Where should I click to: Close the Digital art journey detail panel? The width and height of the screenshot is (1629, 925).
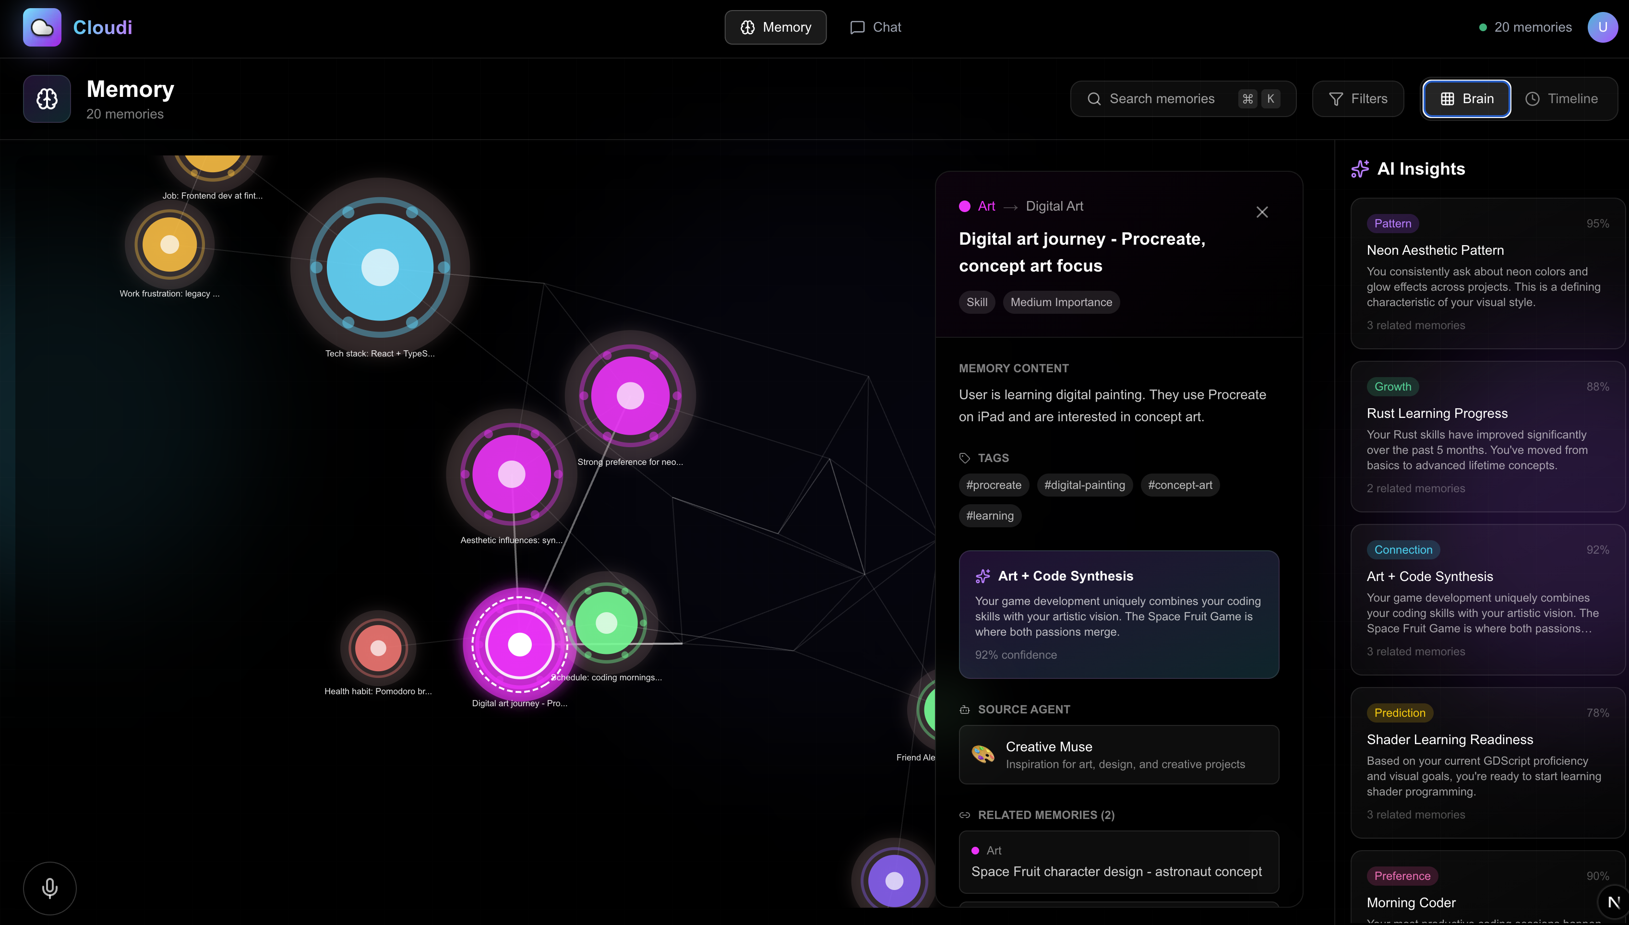pos(1262,212)
